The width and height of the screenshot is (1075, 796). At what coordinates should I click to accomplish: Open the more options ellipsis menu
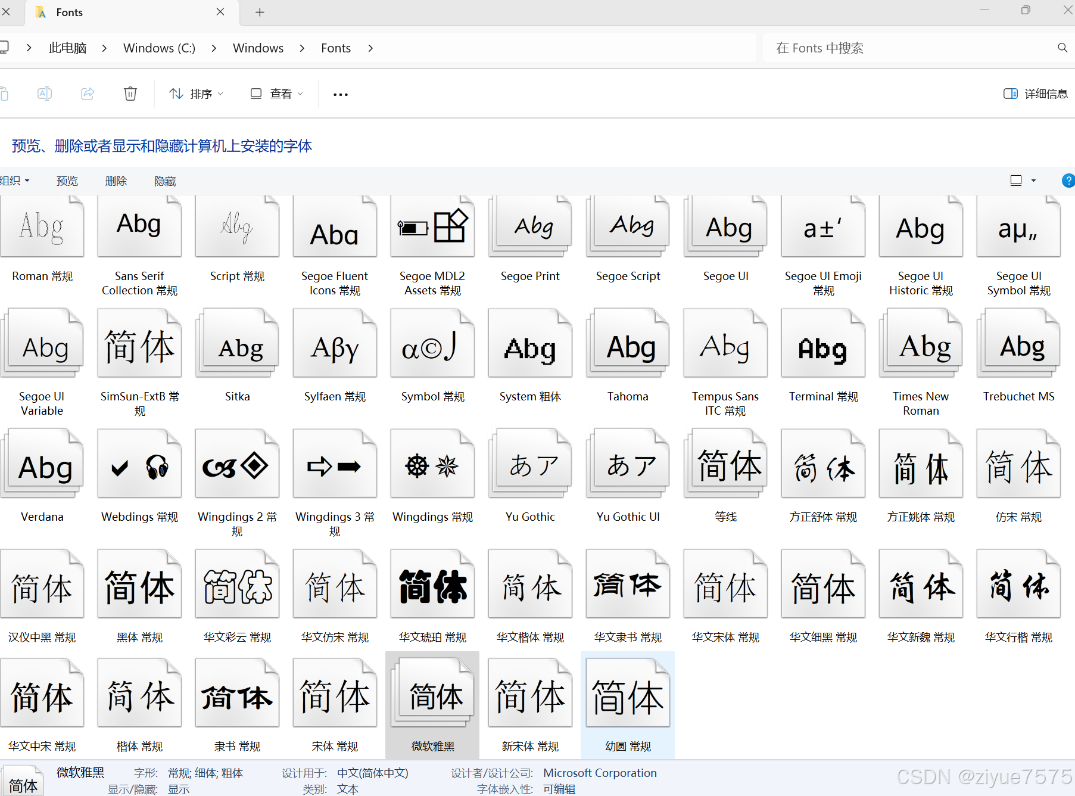tap(341, 94)
